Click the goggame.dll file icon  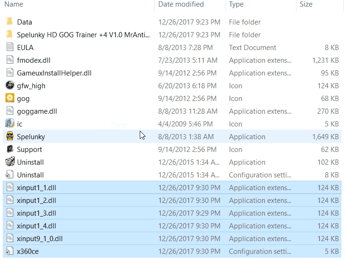[10, 111]
